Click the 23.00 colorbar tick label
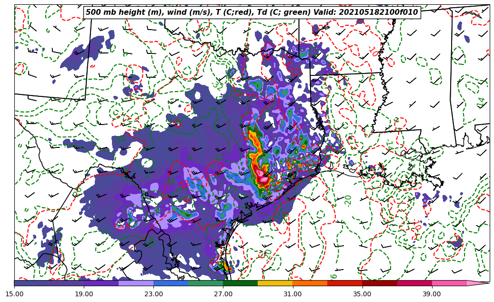Image resolution: width=494 pixels, height=302 pixels. pyautogui.click(x=153, y=294)
